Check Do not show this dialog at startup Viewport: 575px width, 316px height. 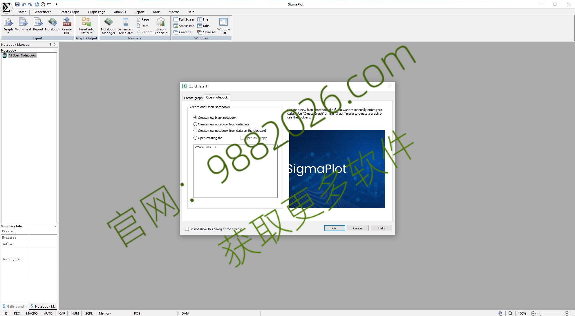point(214,229)
